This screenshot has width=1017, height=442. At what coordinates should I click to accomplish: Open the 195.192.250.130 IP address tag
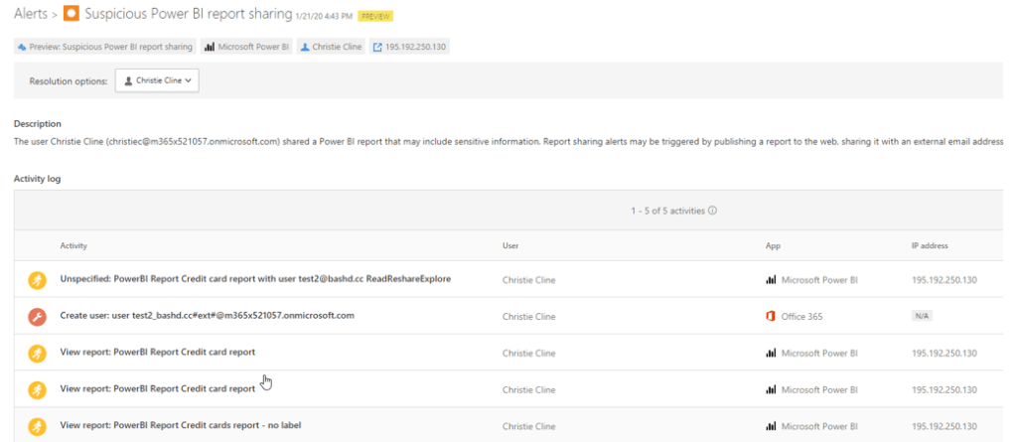(409, 47)
